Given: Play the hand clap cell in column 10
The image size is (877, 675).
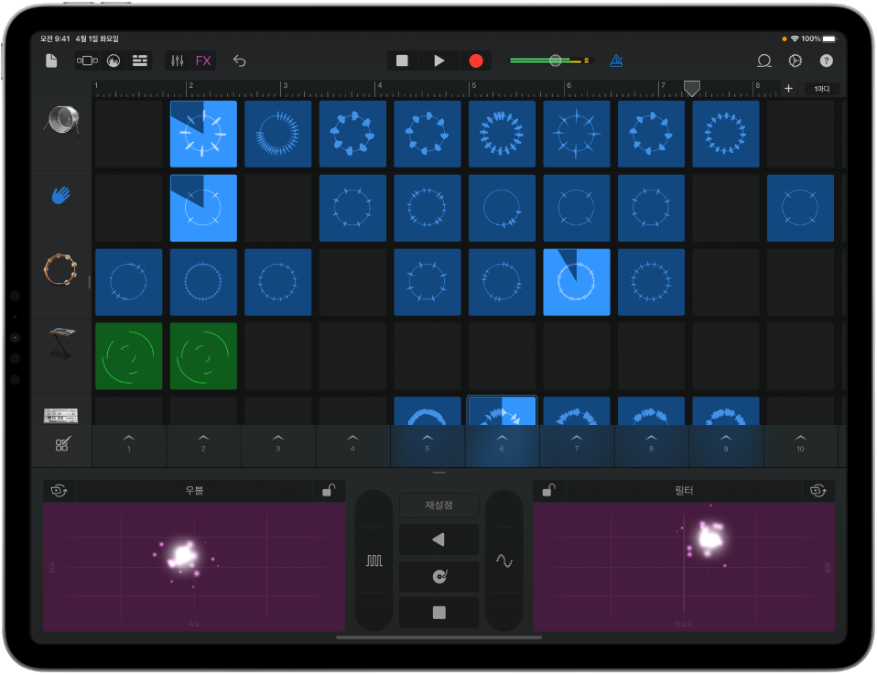Looking at the screenshot, I should (x=800, y=208).
